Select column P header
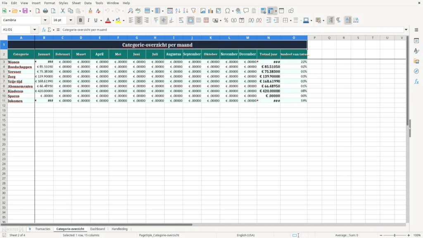423x238 pixels. click(314, 38)
